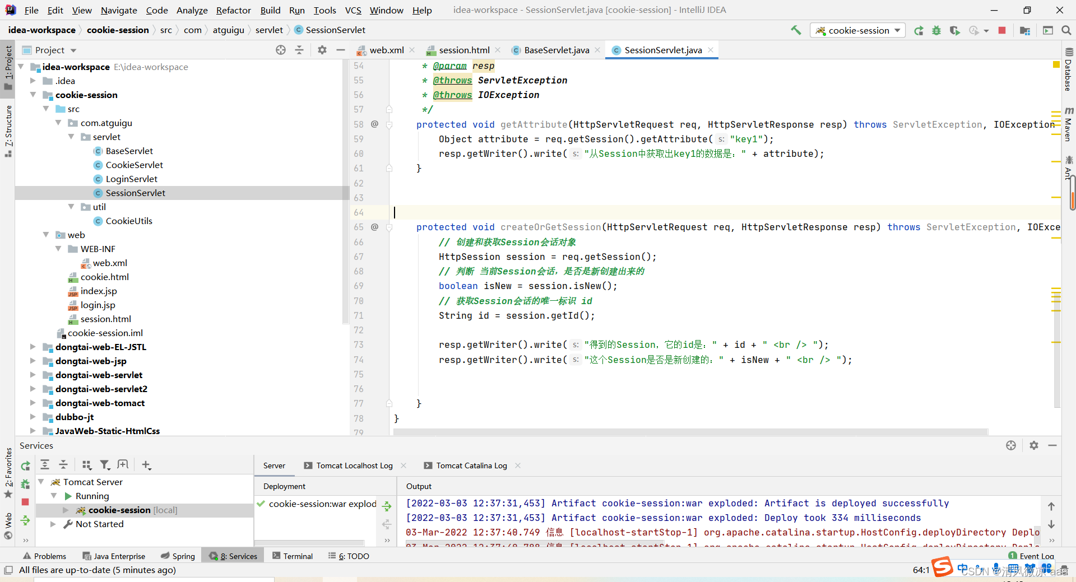Open CookieUtils class in the tree
Screen dimensions: 1076x582
(x=129, y=221)
